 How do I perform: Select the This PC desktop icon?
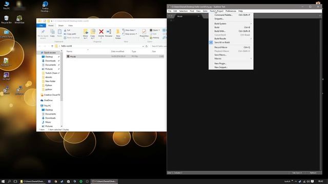pos(6,6)
